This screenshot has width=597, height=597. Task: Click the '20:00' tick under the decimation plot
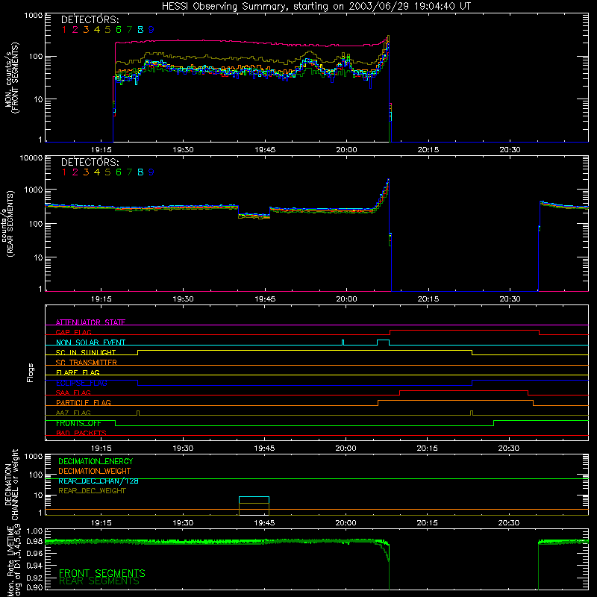point(346,523)
